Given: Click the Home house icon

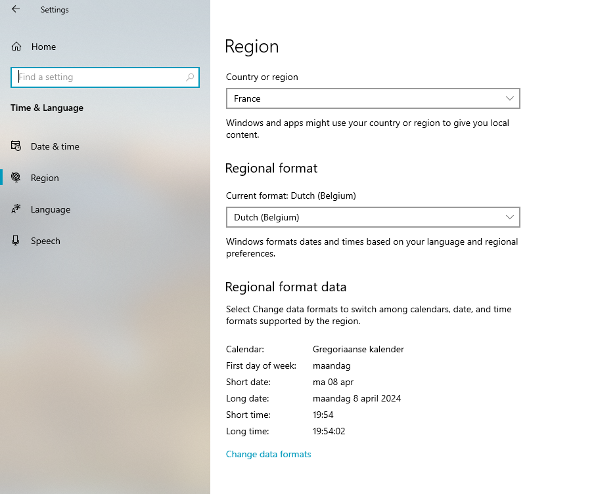Looking at the screenshot, I should click(16, 47).
